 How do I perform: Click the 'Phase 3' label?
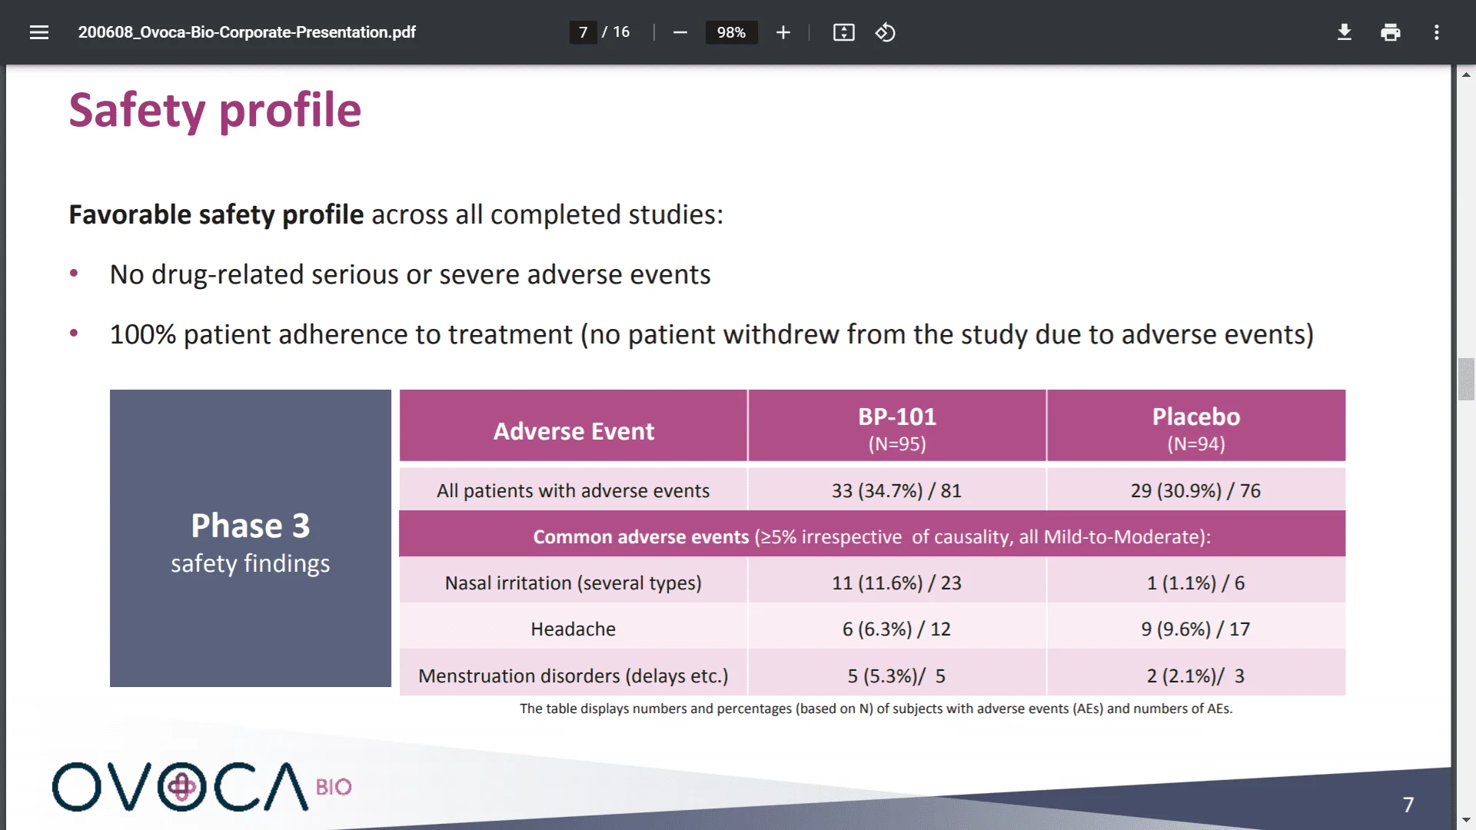coord(251,526)
